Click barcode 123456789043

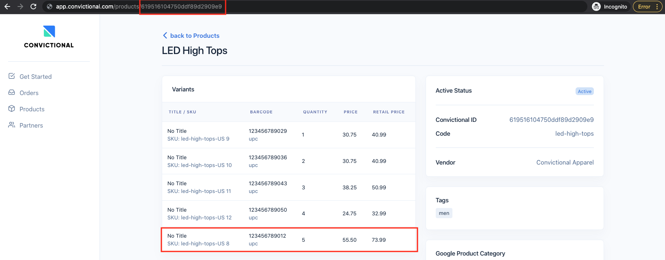point(268,183)
